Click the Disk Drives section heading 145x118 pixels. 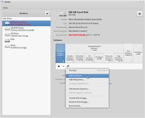coord(7,19)
